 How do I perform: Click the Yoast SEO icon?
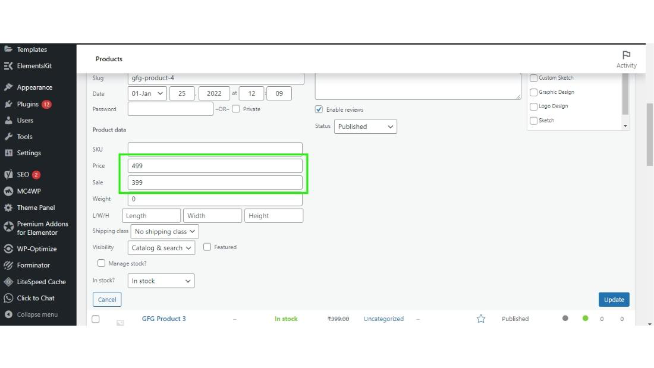(x=8, y=174)
